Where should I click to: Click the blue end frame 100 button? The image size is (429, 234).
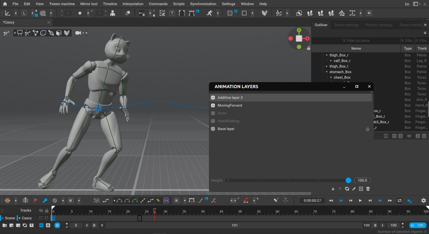(x=417, y=225)
